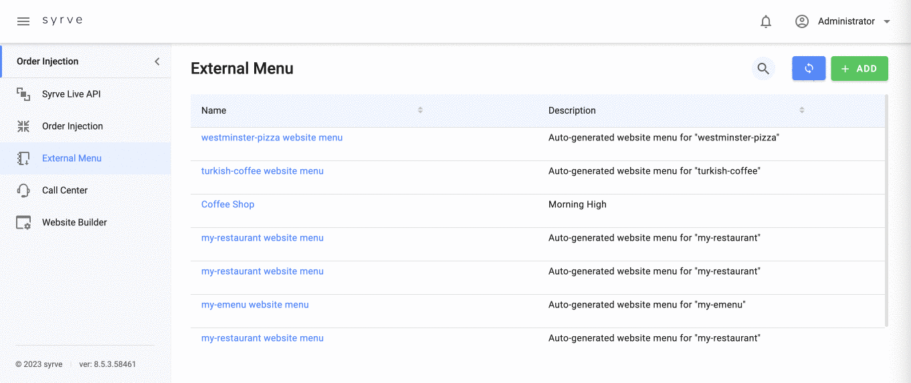Image resolution: width=911 pixels, height=383 pixels.
Task: Open search with the magnifier icon
Action: click(763, 68)
